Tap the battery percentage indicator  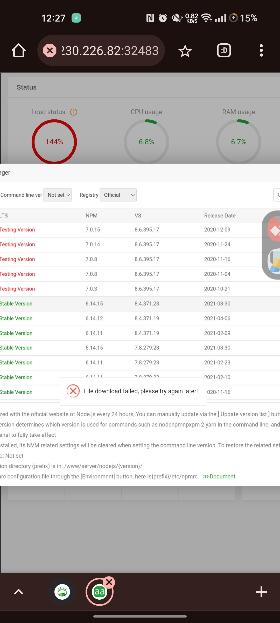(248, 18)
